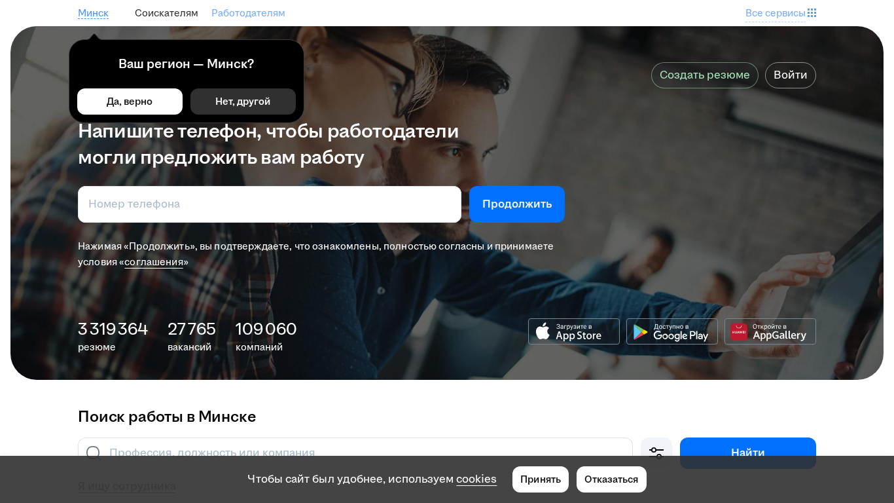Open the Huawei AppGallery badge
Viewport: 894px width, 503px height.
point(770,331)
